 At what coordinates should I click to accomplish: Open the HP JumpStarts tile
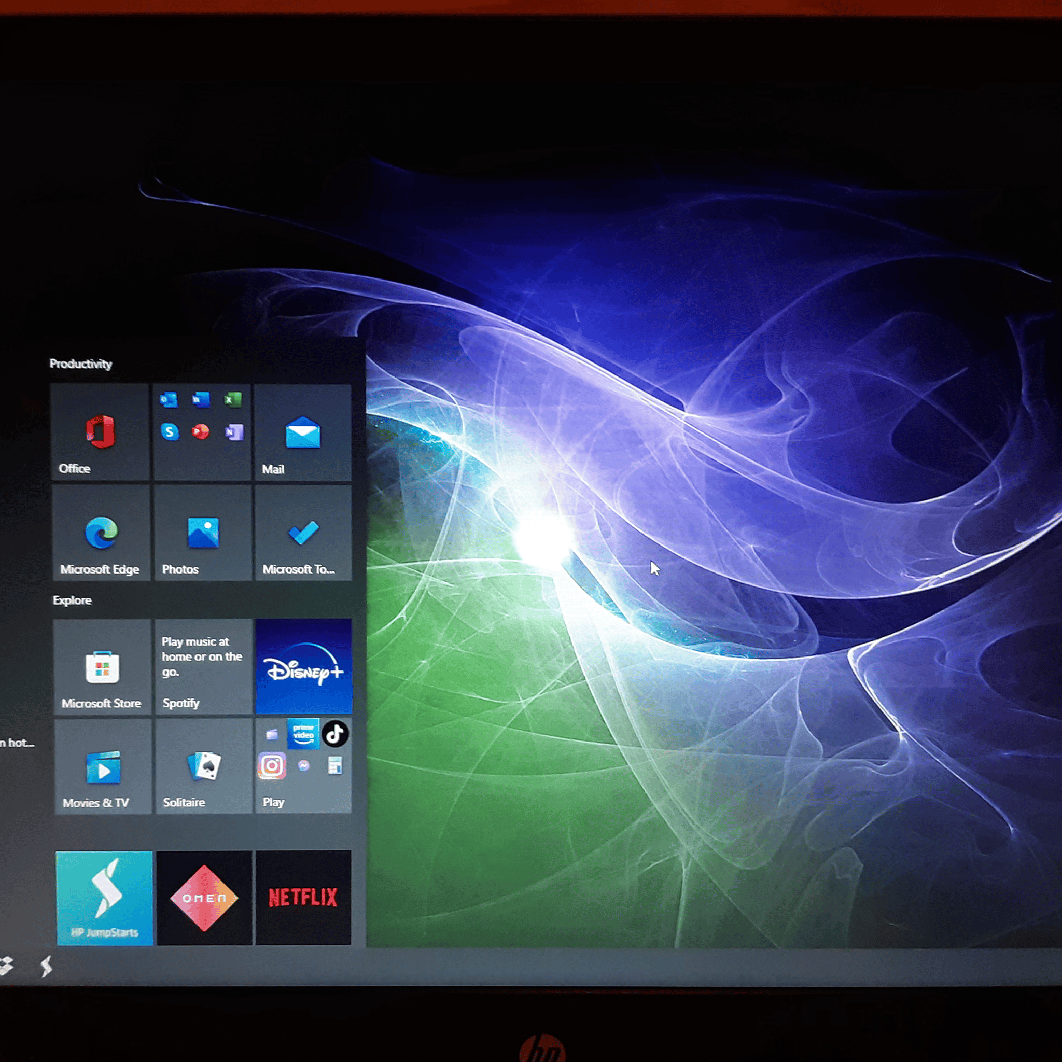(104, 898)
